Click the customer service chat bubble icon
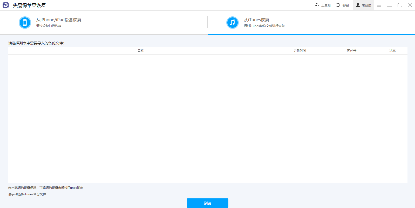Image resolution: width=415 pixels, height=208 pixels. coord(338,5)
